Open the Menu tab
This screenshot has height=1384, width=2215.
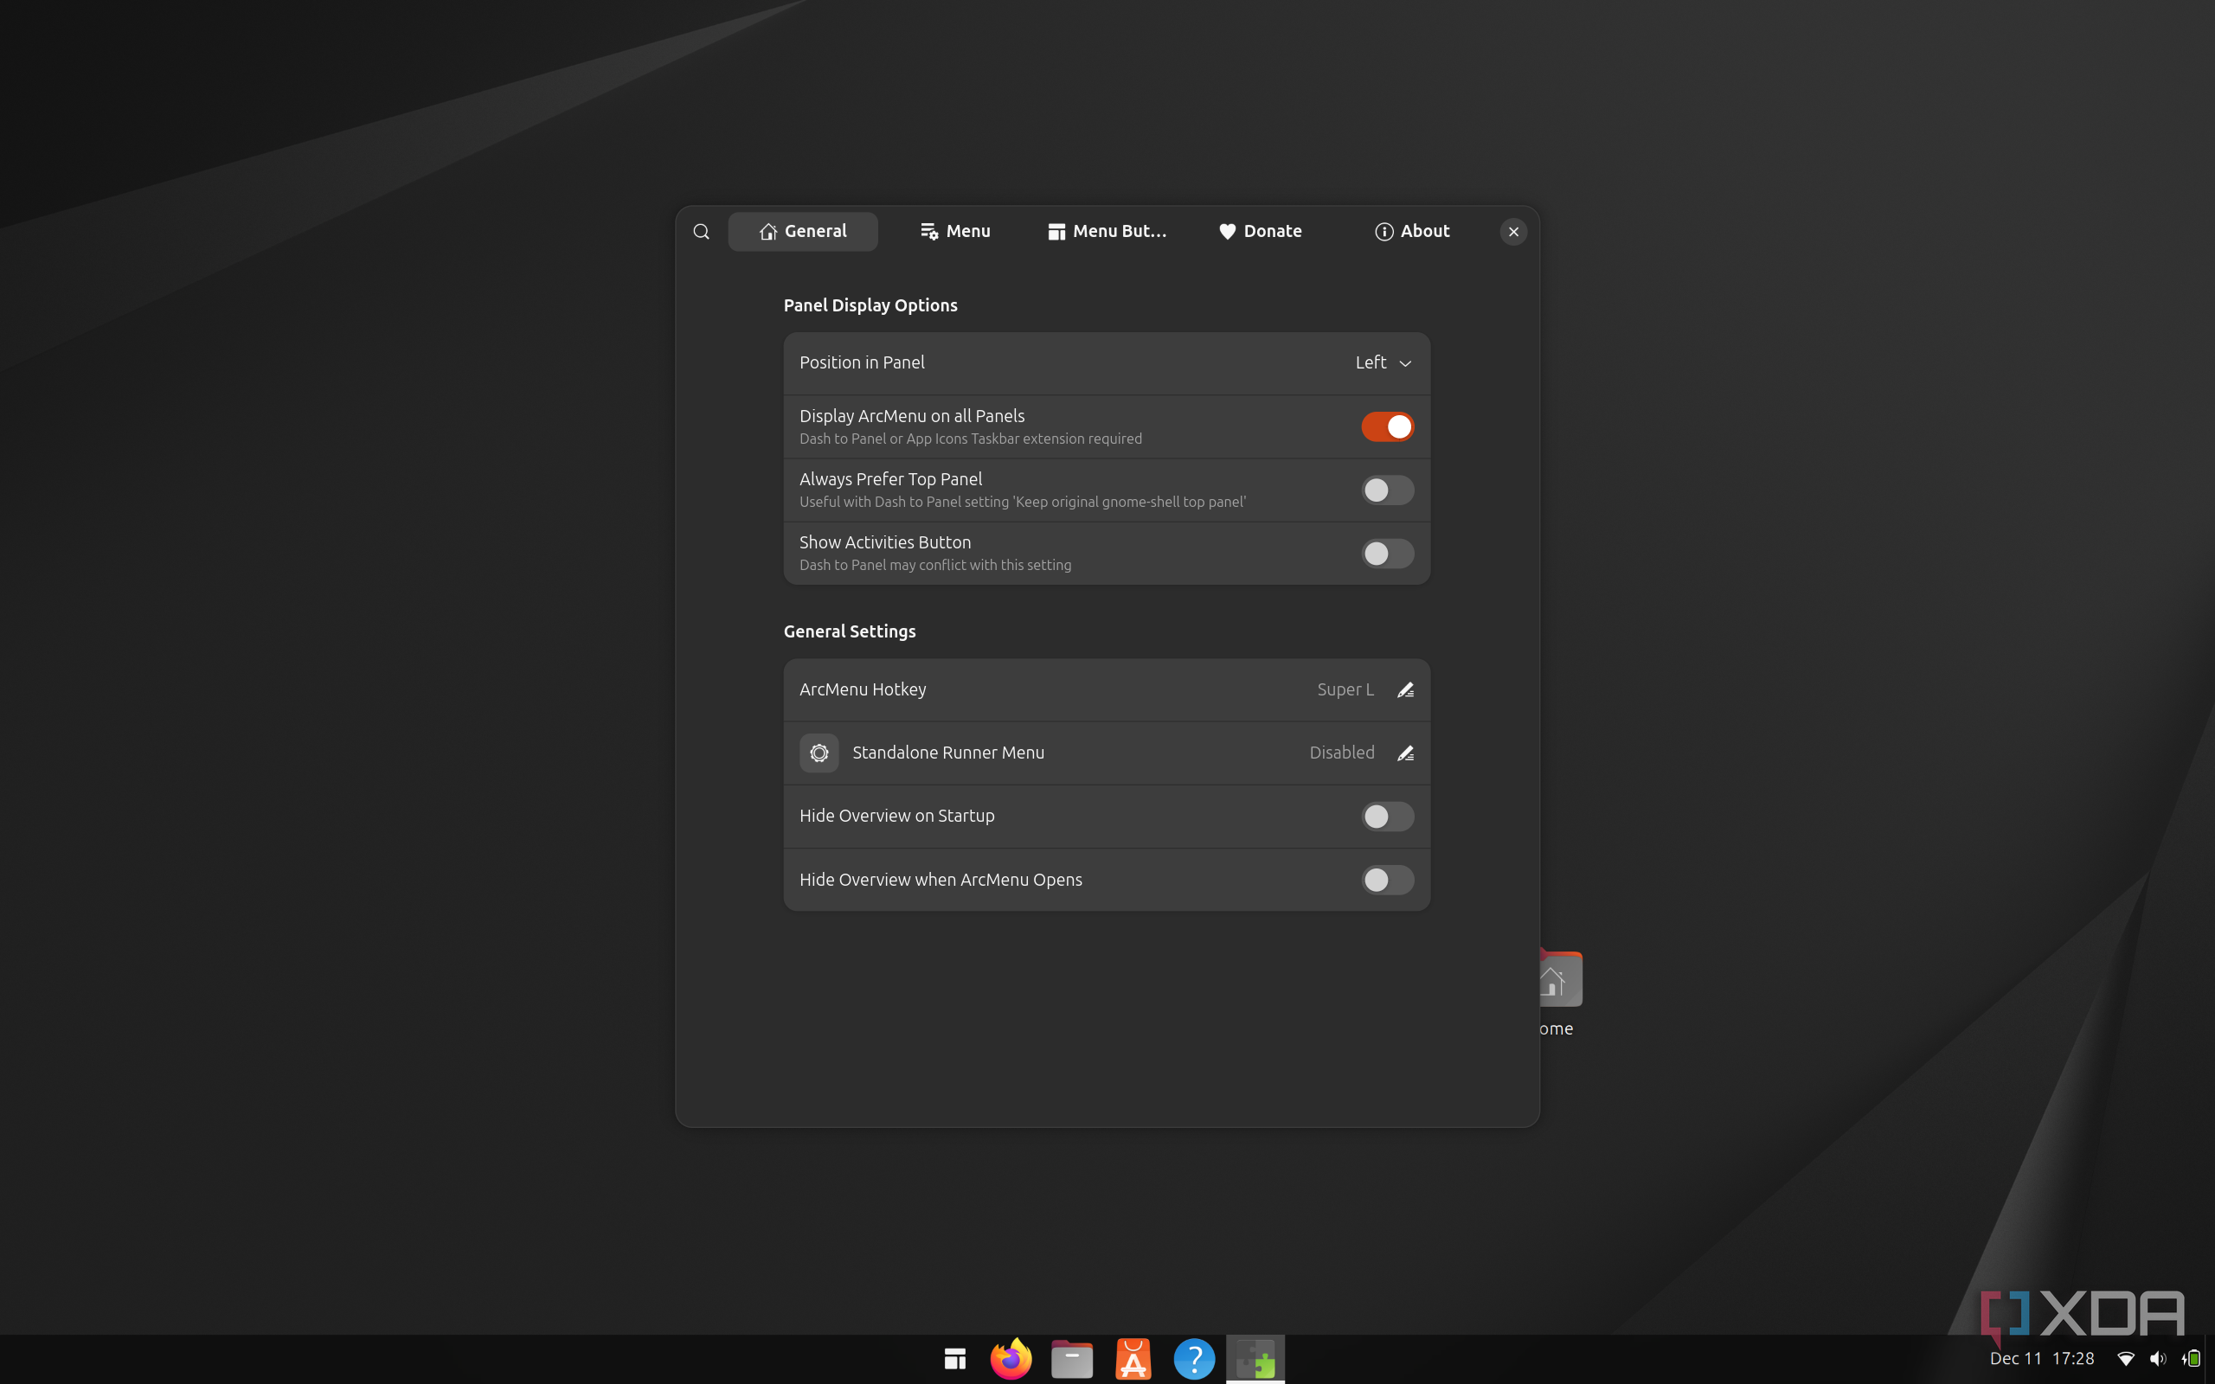point(954,232)
